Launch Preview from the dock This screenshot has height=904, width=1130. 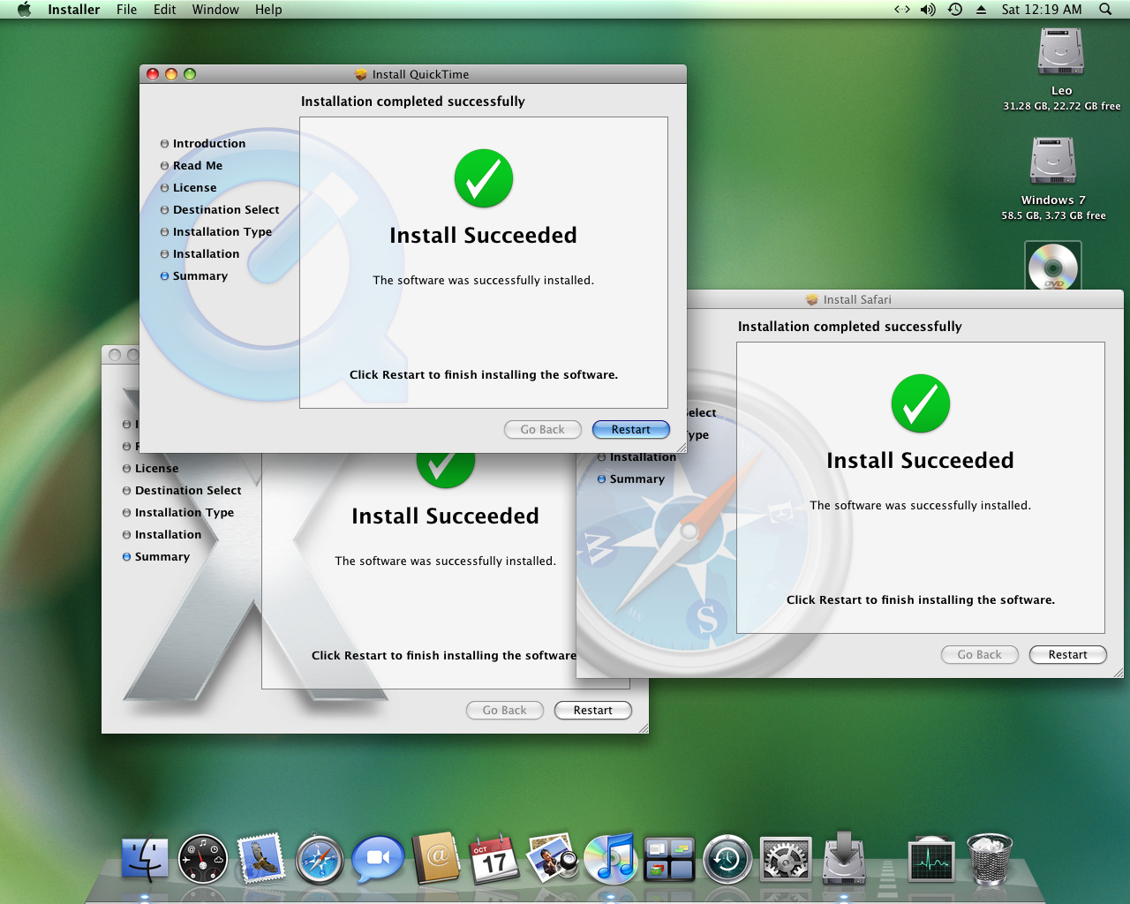tap(553, 858)
